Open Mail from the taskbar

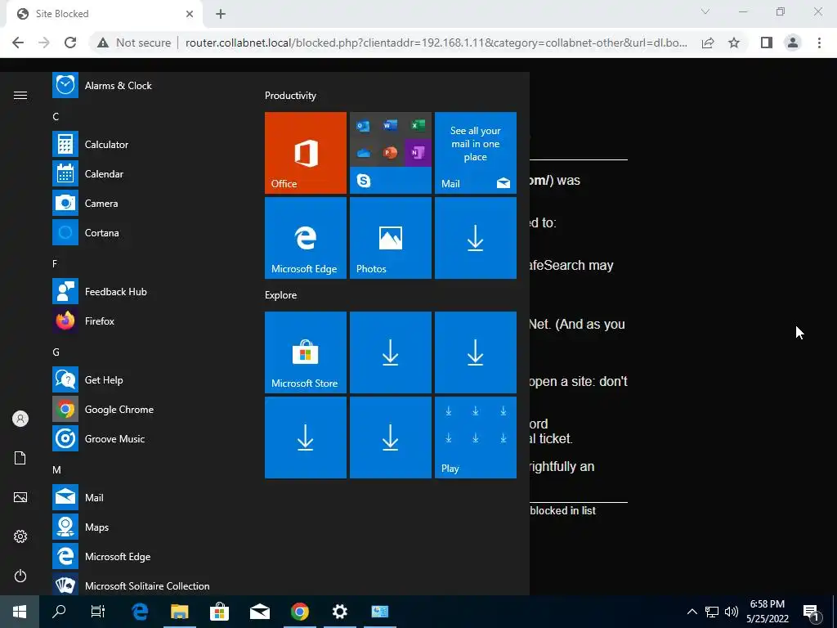coord(260,612)
